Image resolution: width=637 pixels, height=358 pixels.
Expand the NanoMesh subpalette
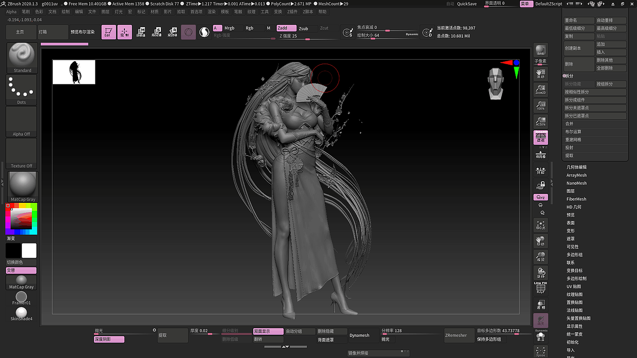(x=576, y=183)
